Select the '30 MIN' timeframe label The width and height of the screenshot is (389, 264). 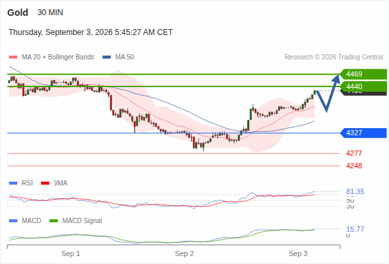[50, 13]
